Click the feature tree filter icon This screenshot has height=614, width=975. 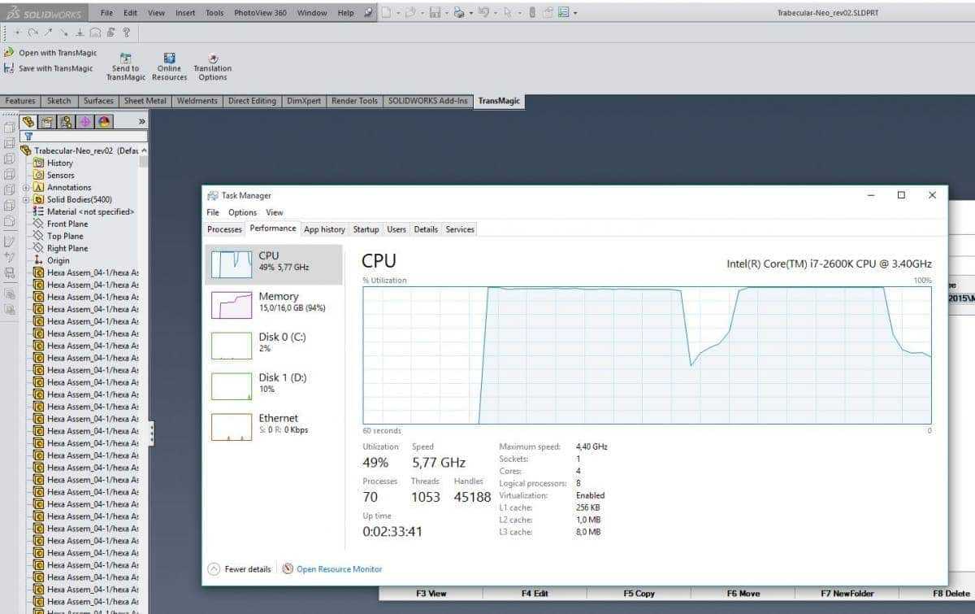(x=28, y=137)
